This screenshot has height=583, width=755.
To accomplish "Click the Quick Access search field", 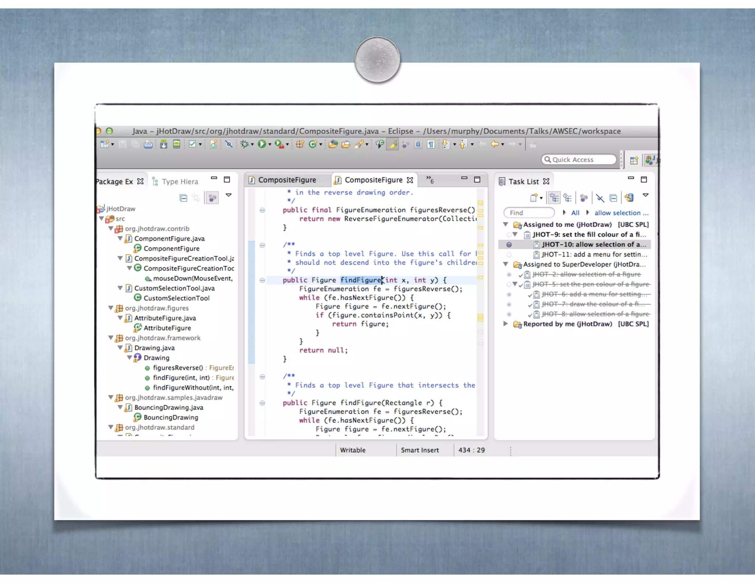I will 579,160.
